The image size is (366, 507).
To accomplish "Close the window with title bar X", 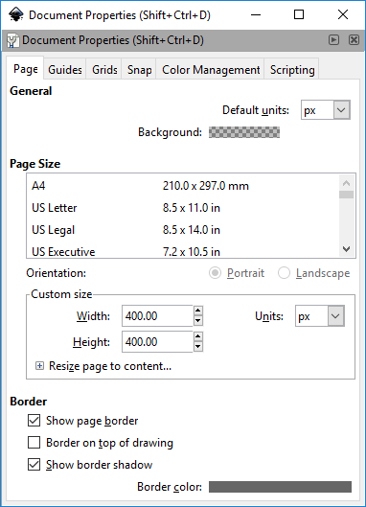I will pos(343,15).
